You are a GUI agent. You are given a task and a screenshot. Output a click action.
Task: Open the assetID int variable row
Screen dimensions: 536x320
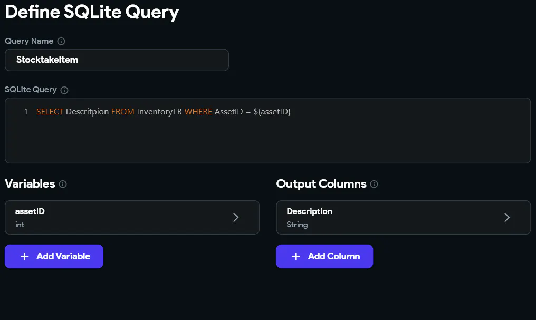pos(132,218)
